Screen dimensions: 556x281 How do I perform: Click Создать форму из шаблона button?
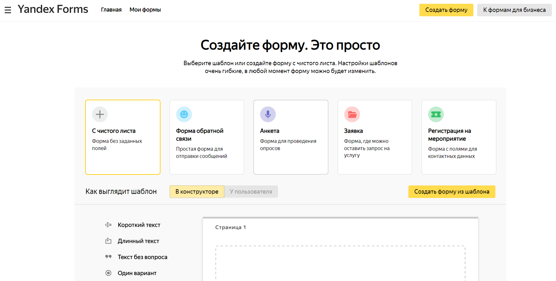(452, 192)
